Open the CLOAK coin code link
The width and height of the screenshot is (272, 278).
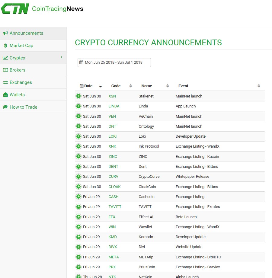pyautogui.click(x=114, y=187)
